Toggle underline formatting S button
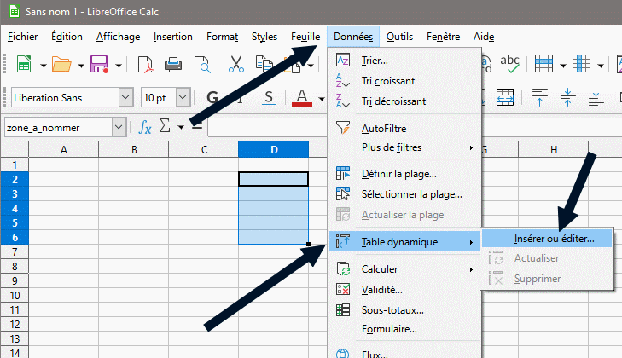Screen dimensions: 622x358 pos(268,96)
